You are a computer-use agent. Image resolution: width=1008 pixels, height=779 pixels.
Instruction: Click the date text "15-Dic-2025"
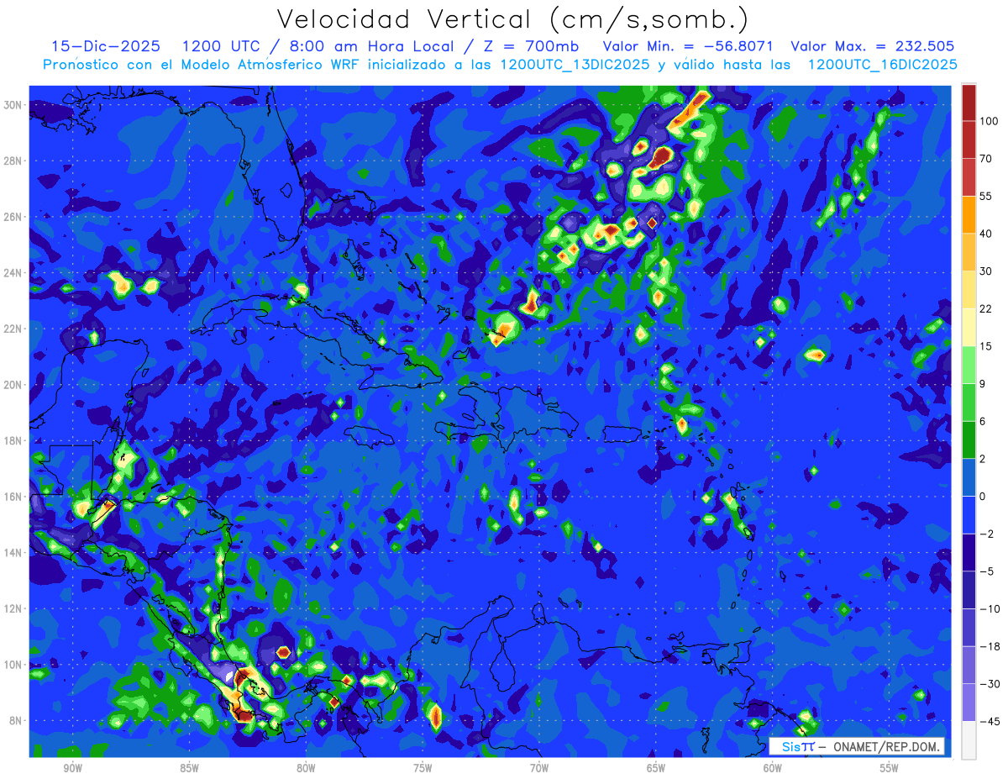[x=106, y=46]
